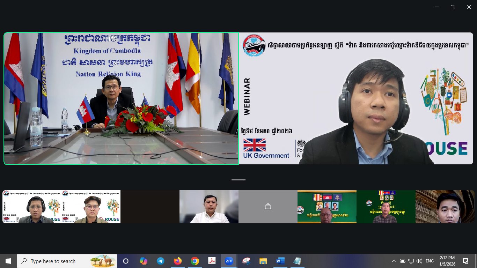Select the Kingdom of Cambodia speaker video
This screenshot has height=268, width=477.
tap(121, 98)
